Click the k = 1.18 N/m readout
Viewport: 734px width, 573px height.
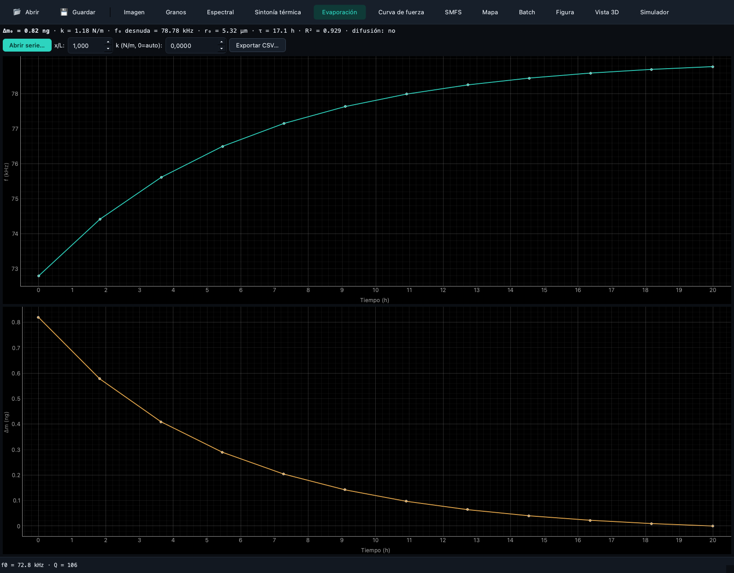point(82,31)
